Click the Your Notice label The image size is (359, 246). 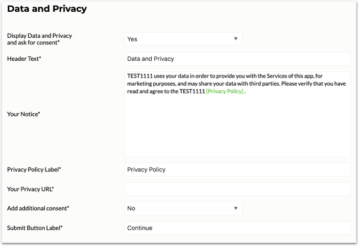click(23, 114)
